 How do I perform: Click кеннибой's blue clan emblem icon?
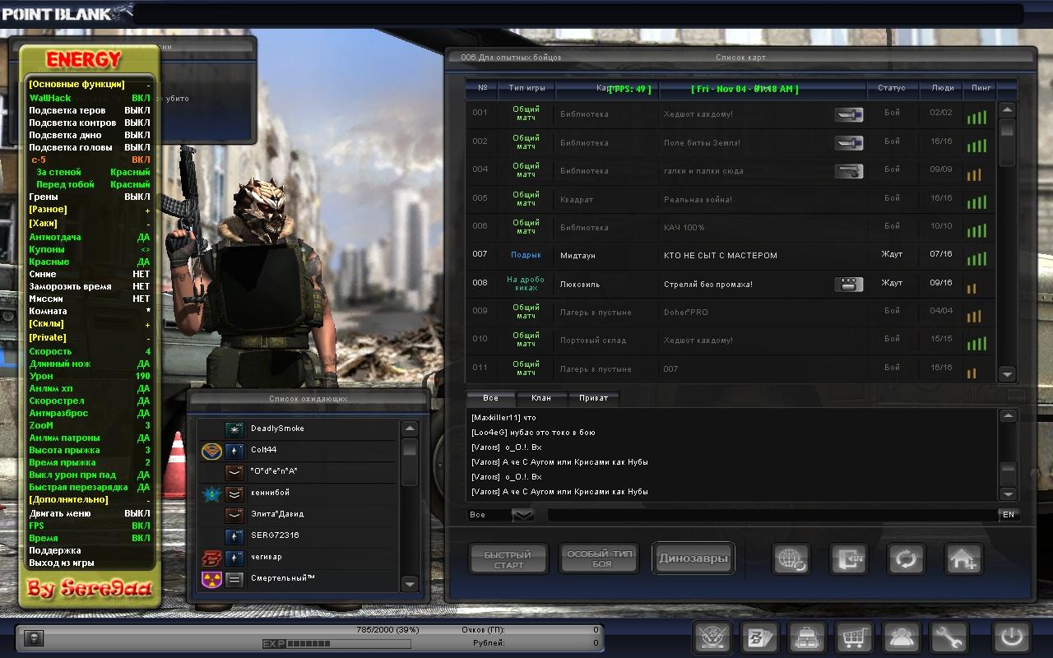[x=211, y=493]
